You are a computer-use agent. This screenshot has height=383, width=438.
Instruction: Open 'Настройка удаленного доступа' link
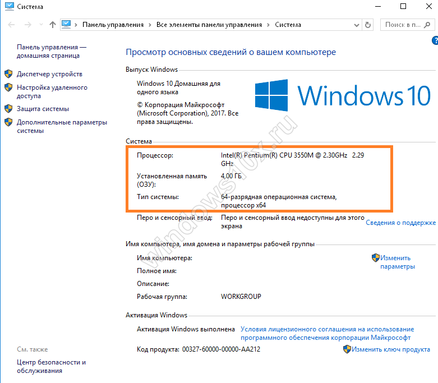coord(52,91)
